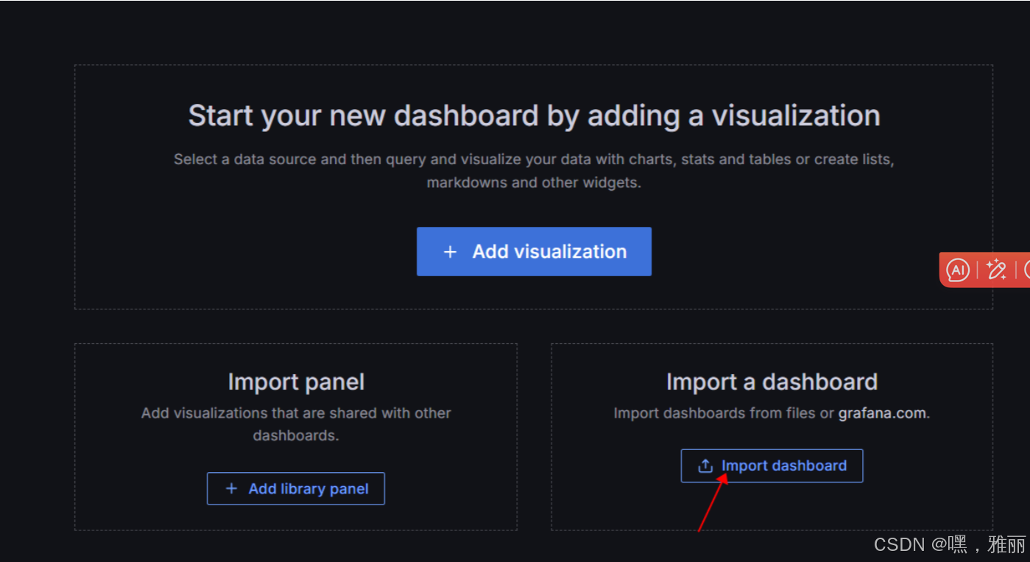The image size is (1030, 562).
Task: Click 'Add visualizations that are shared' text
Action: point(296,424)
